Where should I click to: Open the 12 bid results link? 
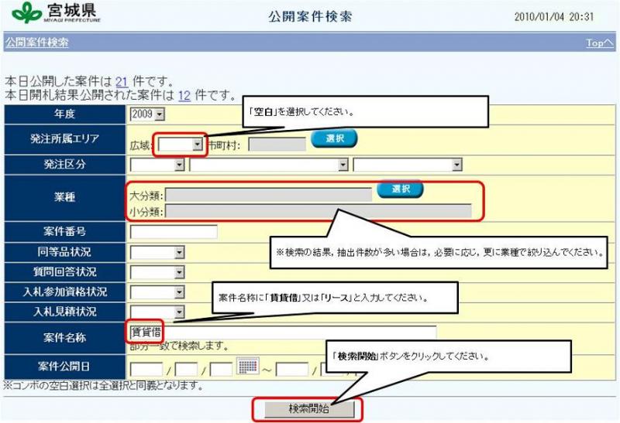[184, 95]
